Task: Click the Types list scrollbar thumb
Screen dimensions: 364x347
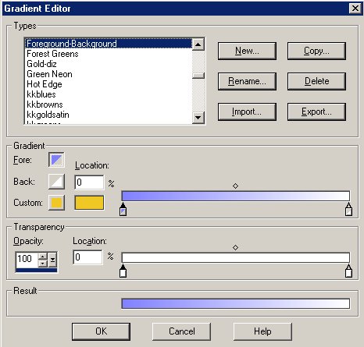Action: 198,76
